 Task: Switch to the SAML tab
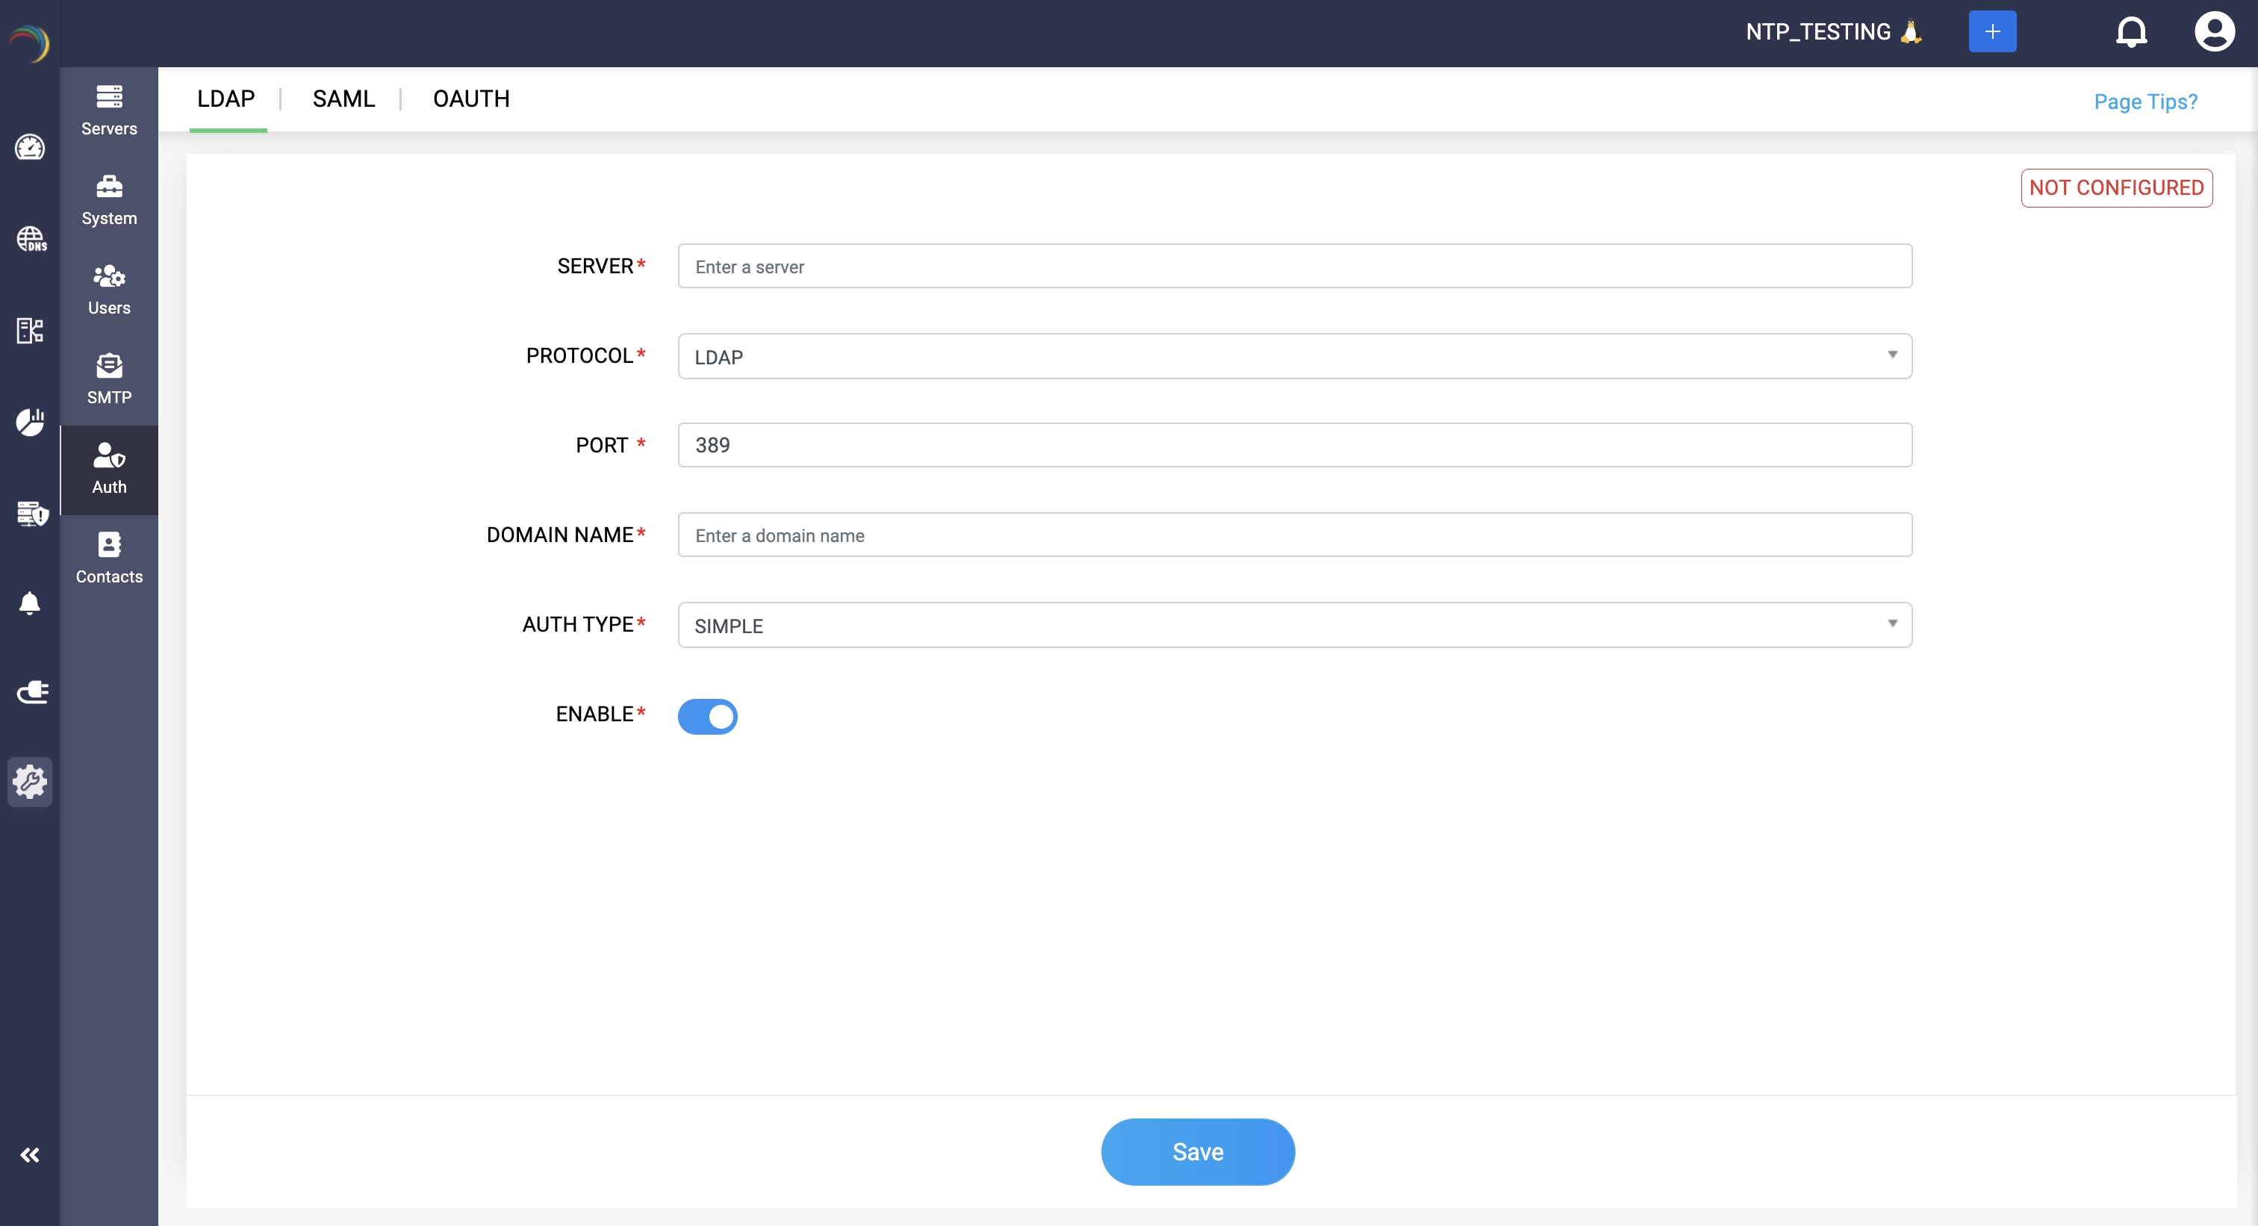tap(343, 99)
